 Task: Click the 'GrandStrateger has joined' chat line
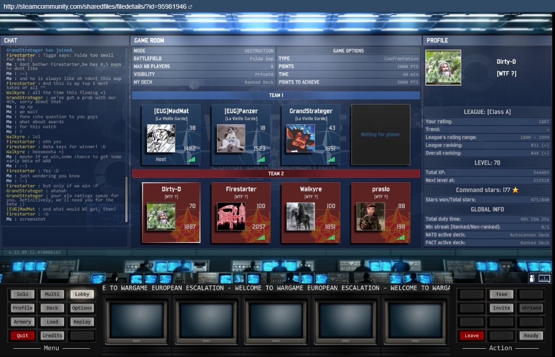click(40, 50)
